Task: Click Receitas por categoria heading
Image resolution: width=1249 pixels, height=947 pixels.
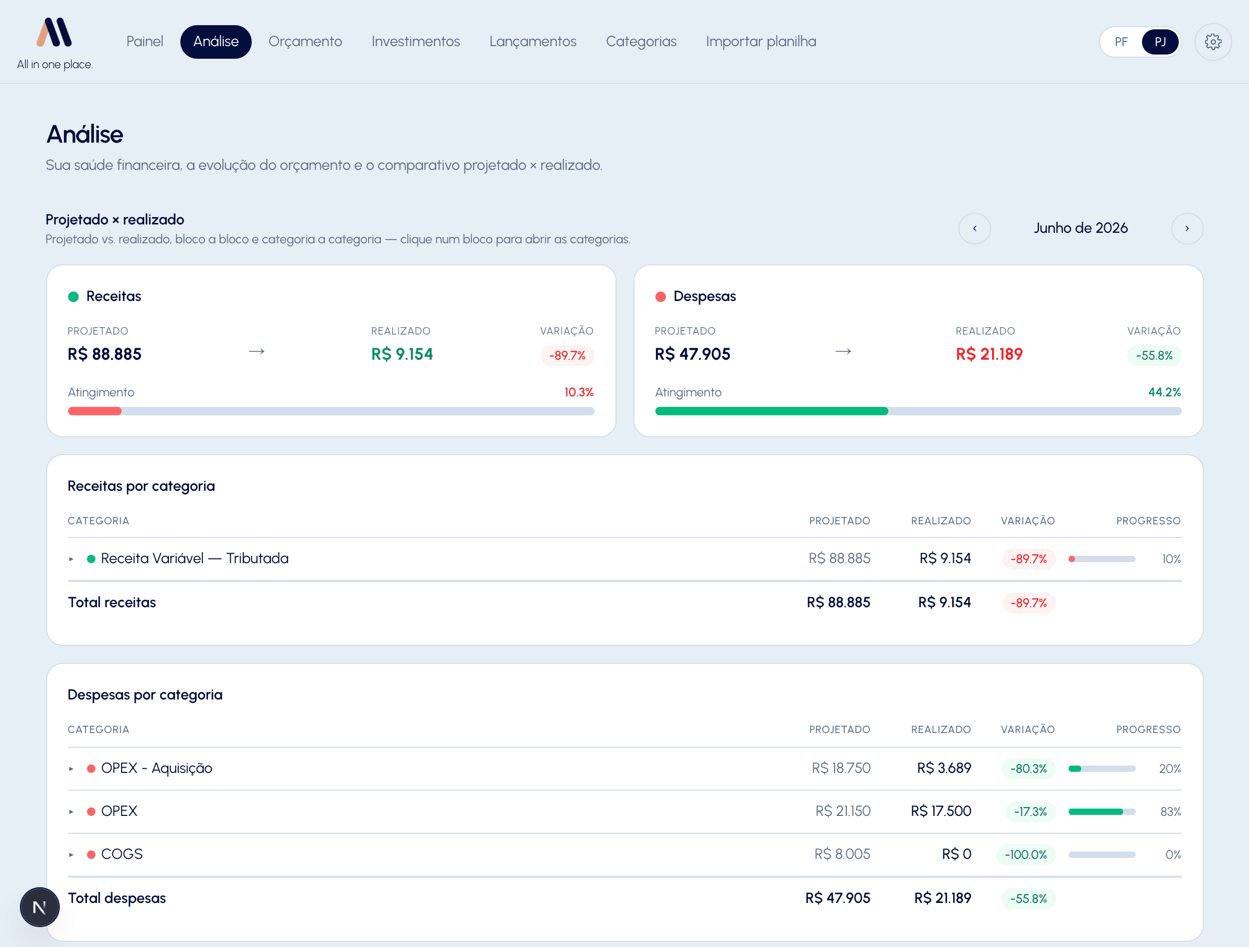Action: 141,486
